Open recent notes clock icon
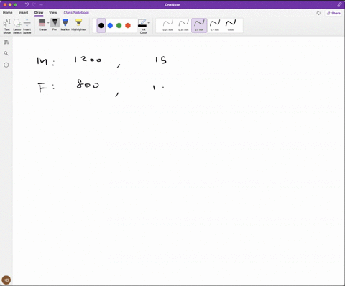 pos(6,65)
